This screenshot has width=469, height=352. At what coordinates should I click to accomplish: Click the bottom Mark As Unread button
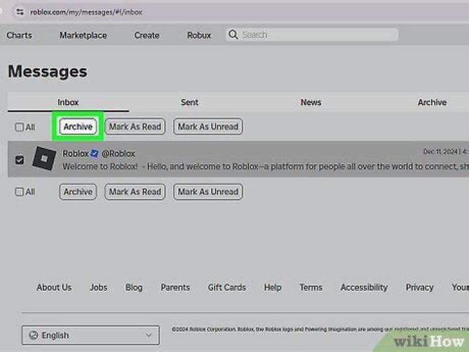208,192
